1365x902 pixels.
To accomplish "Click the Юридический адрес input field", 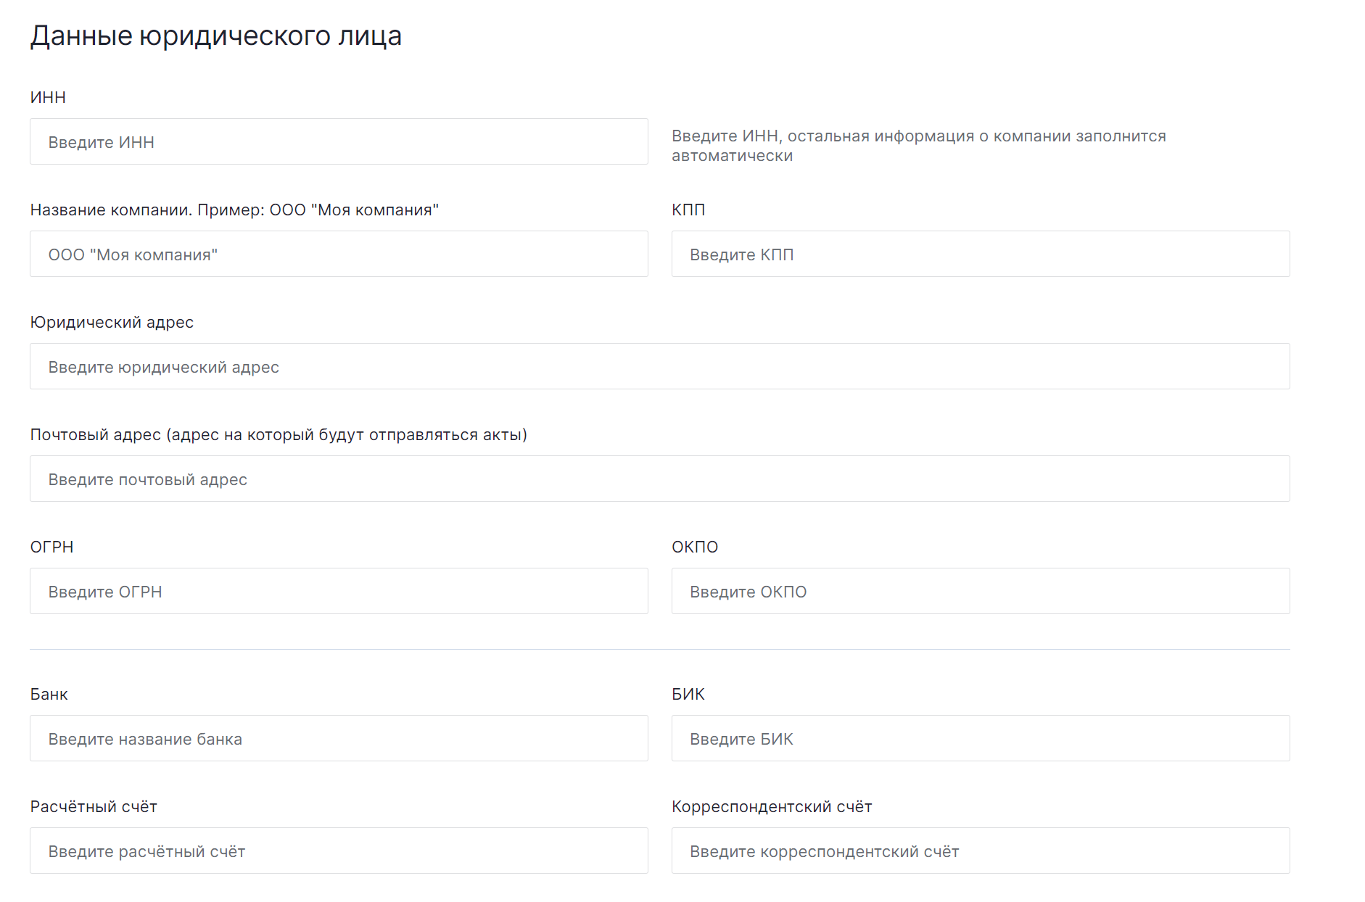I will 660,366.
